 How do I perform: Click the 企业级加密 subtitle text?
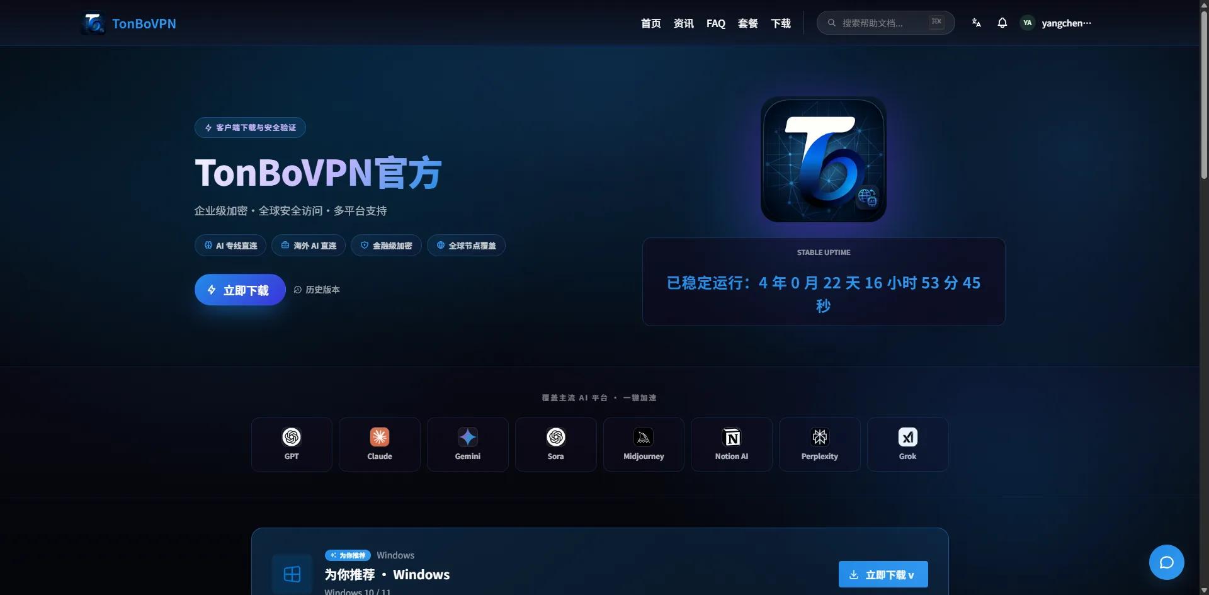290,211
